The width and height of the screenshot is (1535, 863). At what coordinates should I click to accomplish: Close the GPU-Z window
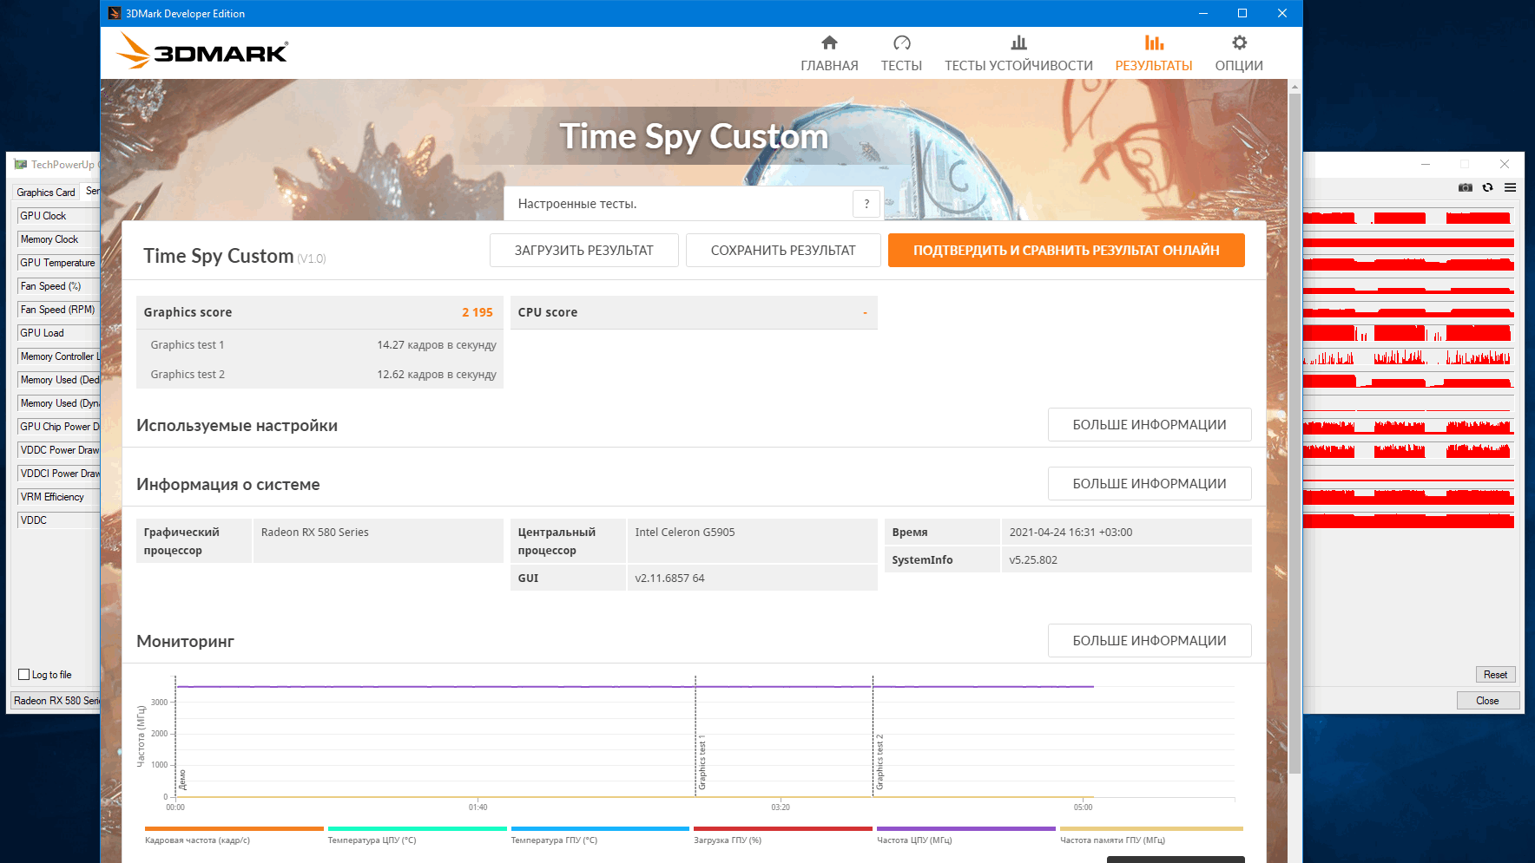pos(1504,164)
